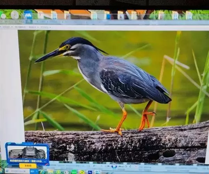The height and width of the screenshot is (174, 209).
Task: Click the blue center slideshow button in viewer toolbar
Action: point(114,166)
